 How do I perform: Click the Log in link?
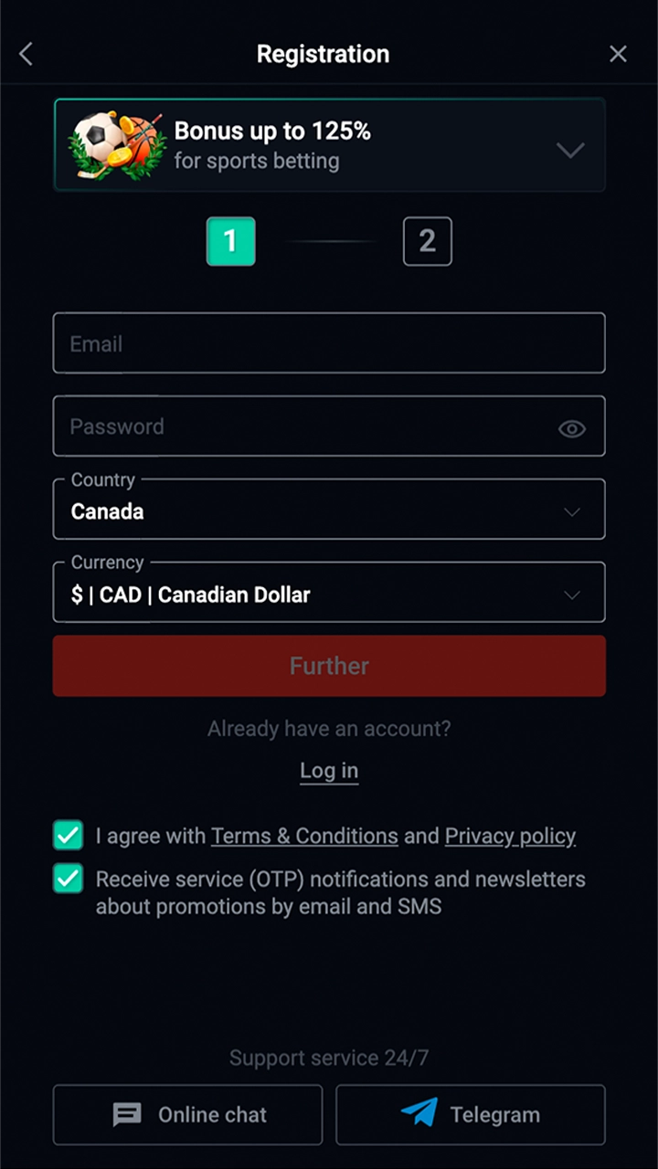tap(329, 771)
